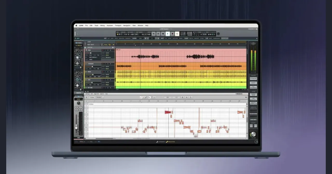This screenshot has height=174, width=332.
Task: Click the Stop button in the transport
Action: click(x=163, y=34)
